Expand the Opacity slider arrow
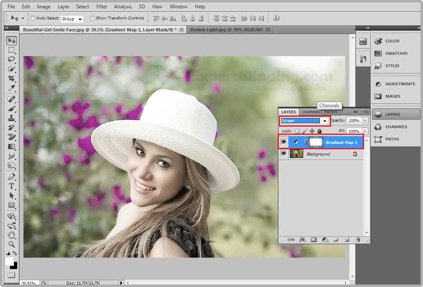The image size is (423, 287). pyautogui.click(x=364, y=121)
